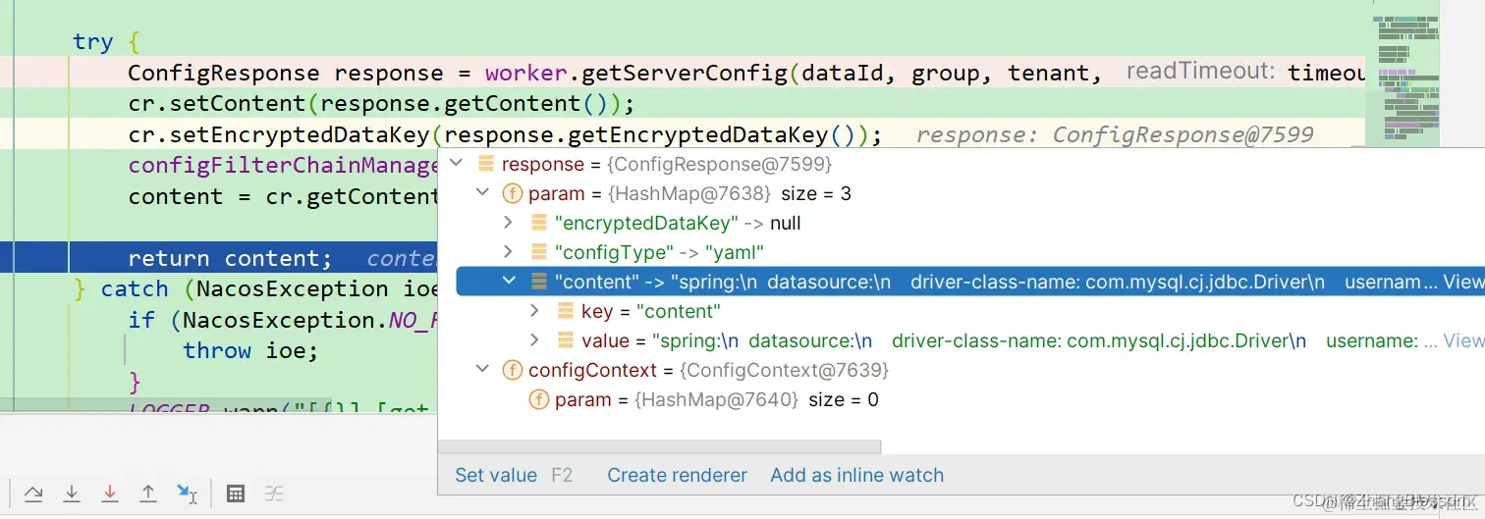Collapse the param HashMap@7638 node
The image size is (1485, 519).
point(482,193)
